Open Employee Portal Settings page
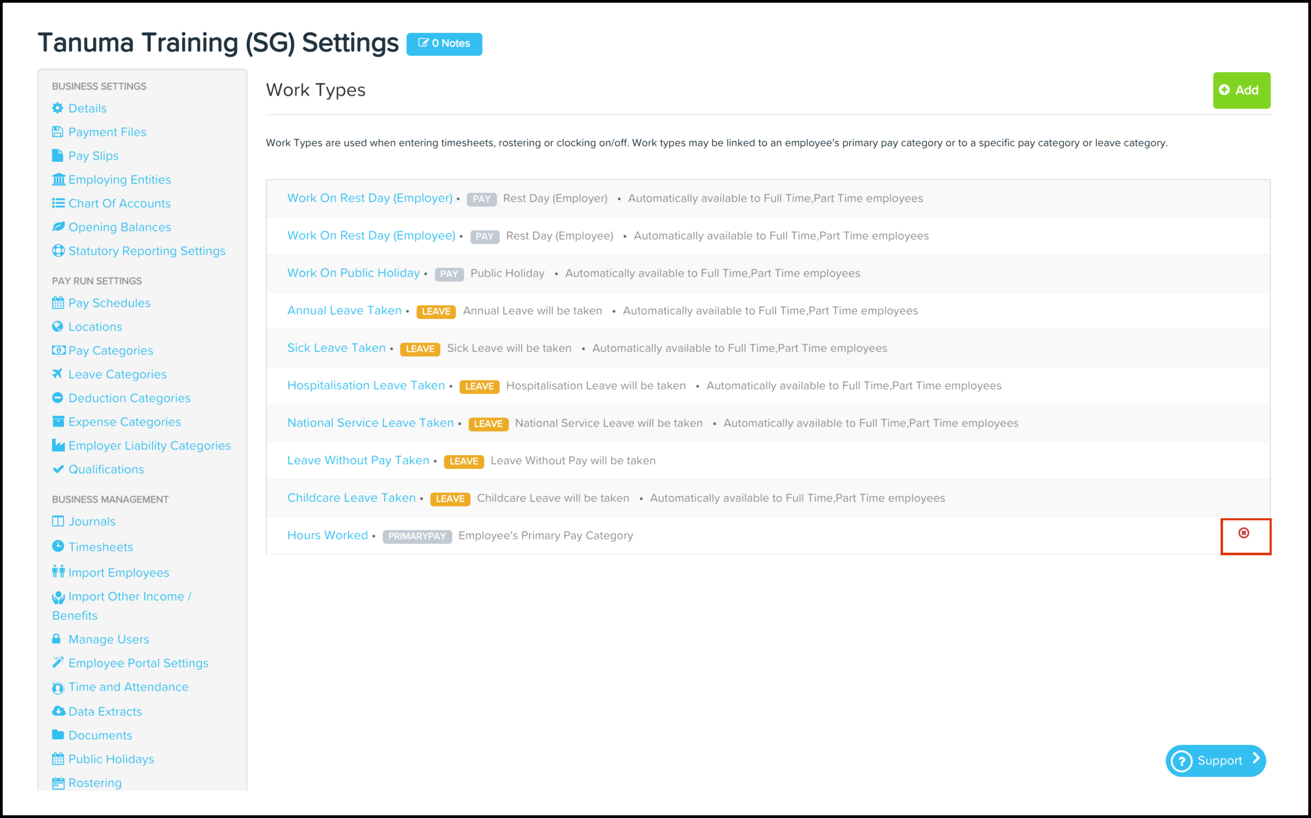Screen dimensions: 1311x818 [138, 663]
